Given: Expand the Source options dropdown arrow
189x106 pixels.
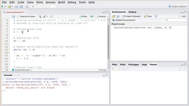Looking at the screenshot, I should coord(108,16).
